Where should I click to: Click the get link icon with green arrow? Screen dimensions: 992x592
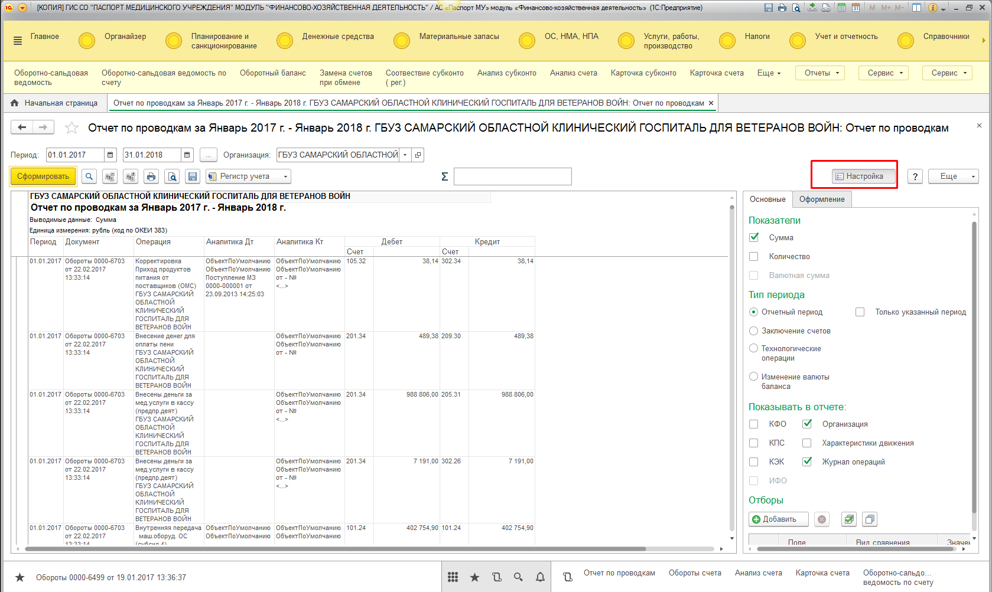point(812,8)
